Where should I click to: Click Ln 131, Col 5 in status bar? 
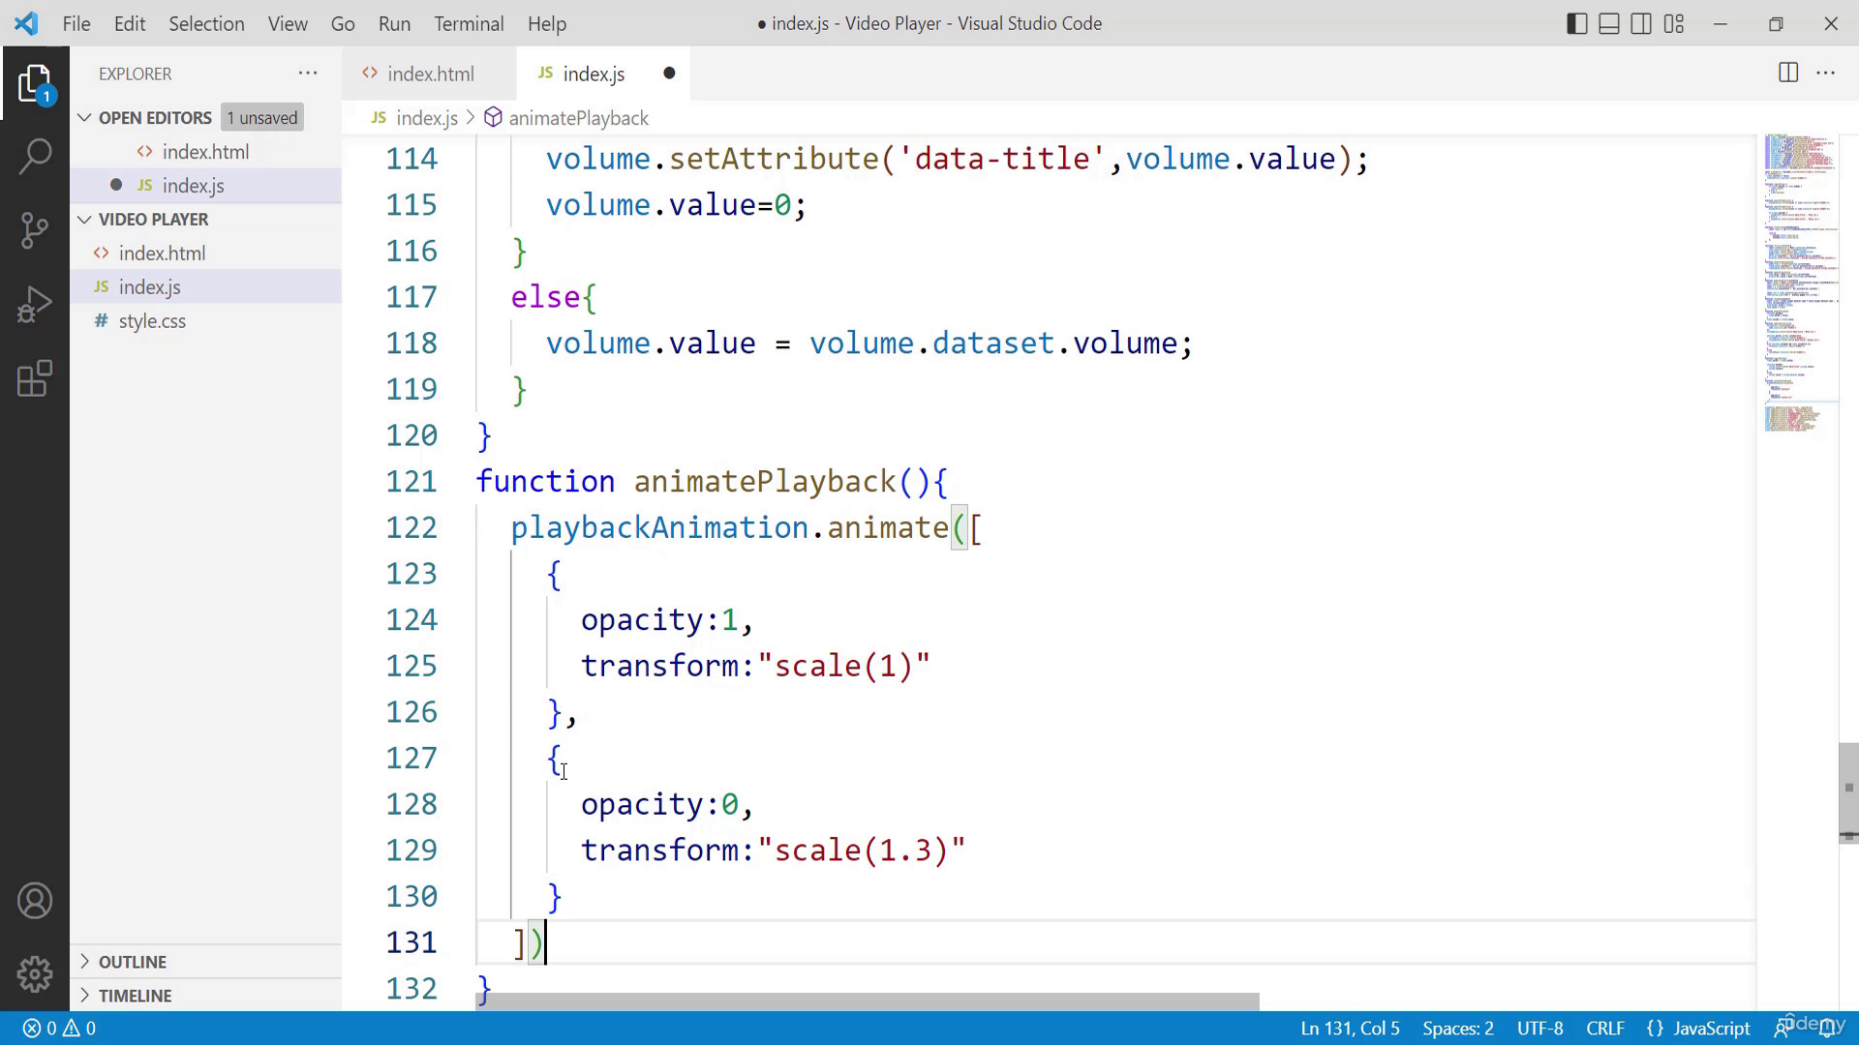1350,1028
